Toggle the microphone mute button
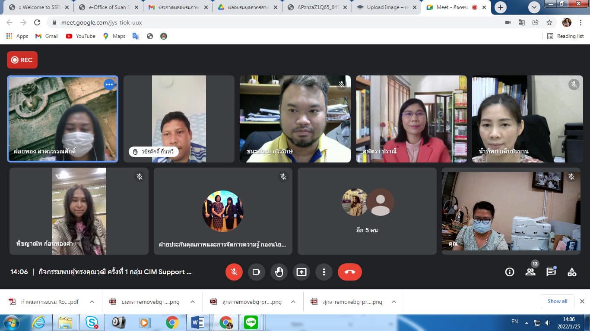590x331 pixels. pos(234,272)
